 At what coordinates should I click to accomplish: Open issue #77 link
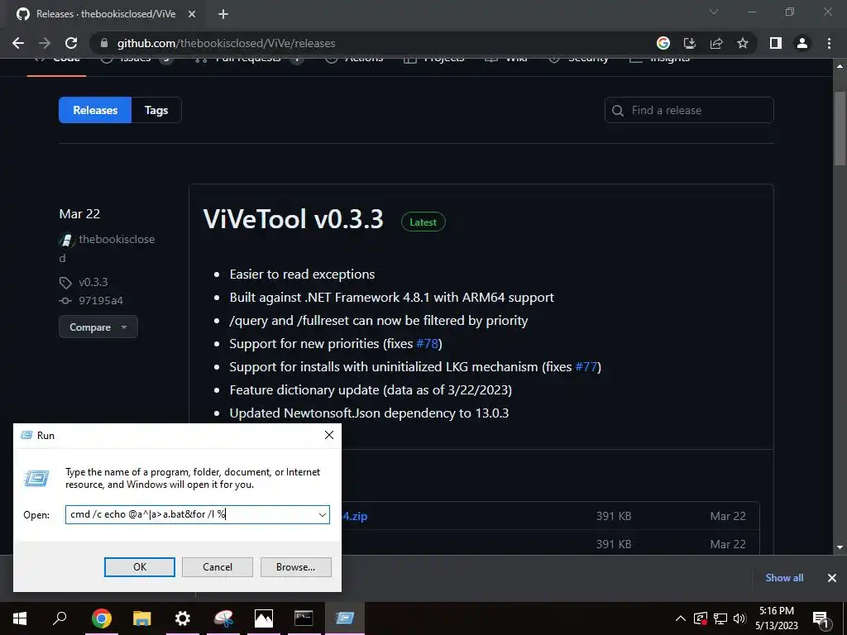point(586,366)
